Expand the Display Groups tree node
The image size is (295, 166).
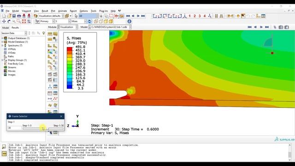(2, 60)
